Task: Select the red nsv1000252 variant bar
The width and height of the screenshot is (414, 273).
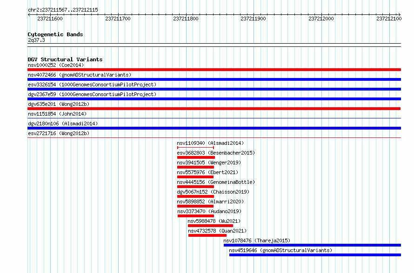Action: pyautogui.click(x=214, y=70)
